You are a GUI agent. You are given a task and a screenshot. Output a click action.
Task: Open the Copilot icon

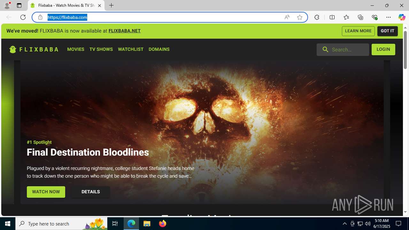coord(402,17)
